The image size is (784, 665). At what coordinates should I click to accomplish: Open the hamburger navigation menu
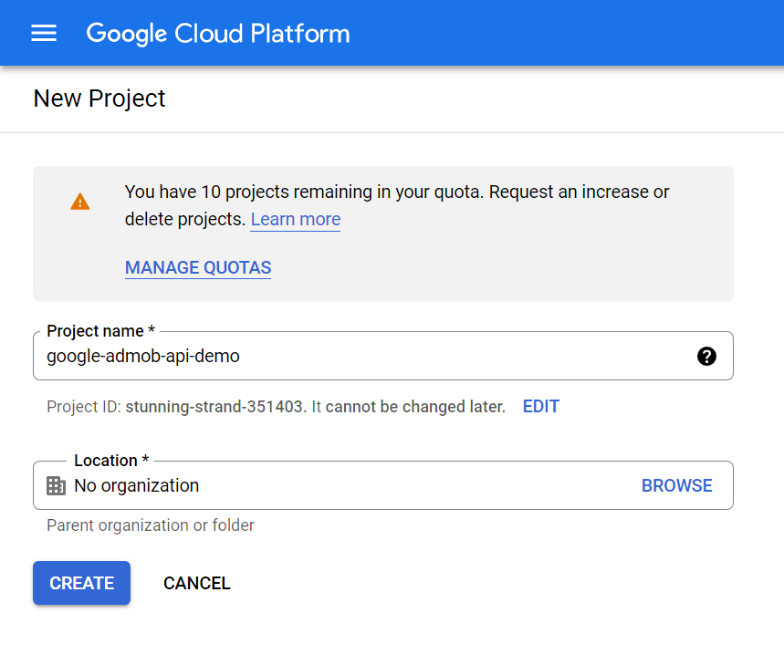click(44, 33)
